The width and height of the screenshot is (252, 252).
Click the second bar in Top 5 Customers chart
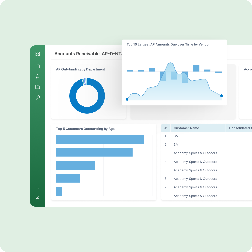point(94,152)
